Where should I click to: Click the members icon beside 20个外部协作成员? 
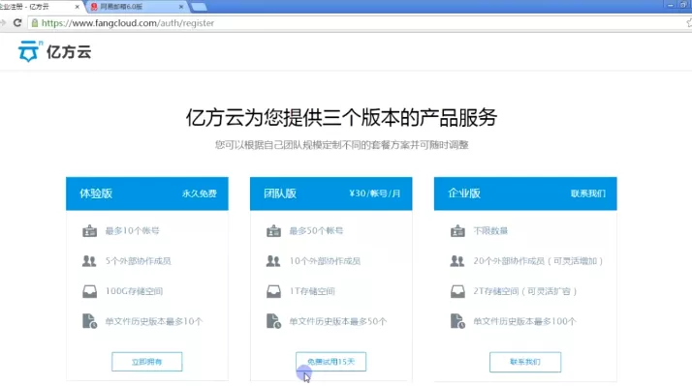[457, 261]
